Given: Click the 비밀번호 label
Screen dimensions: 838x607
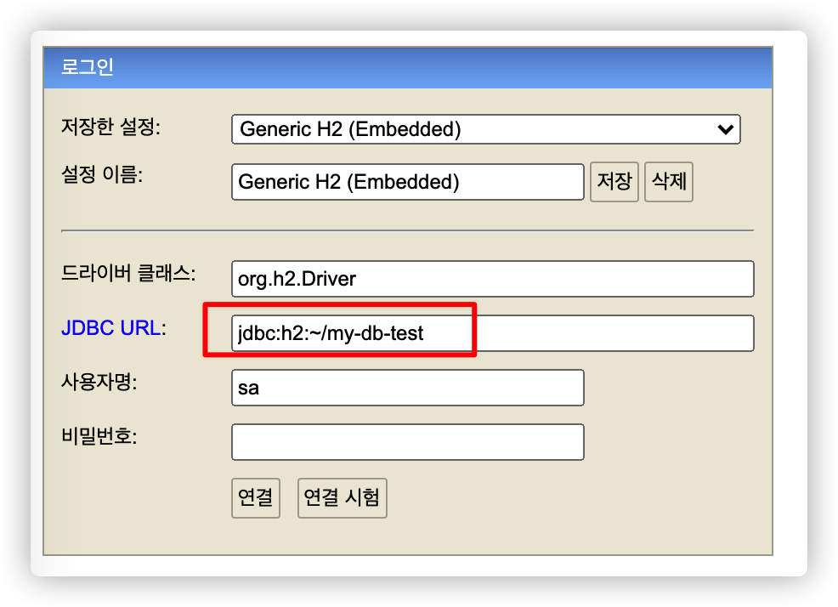Looking at the screenshot, I should (99, 436).
